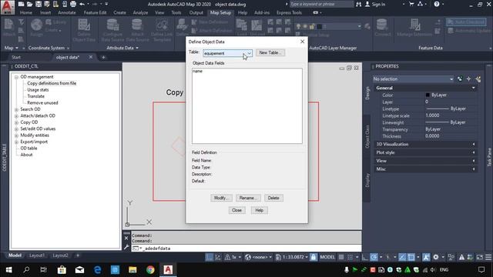The image size is (493, 277).
Task: Select the 'name' field in Object Data Fields
Action: (x=197, y=72)
